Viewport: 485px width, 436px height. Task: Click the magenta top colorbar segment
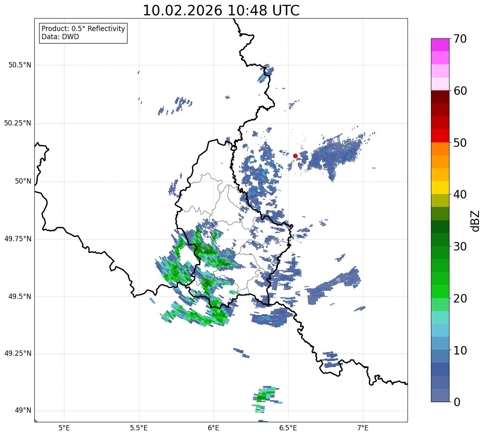point(440,45)
